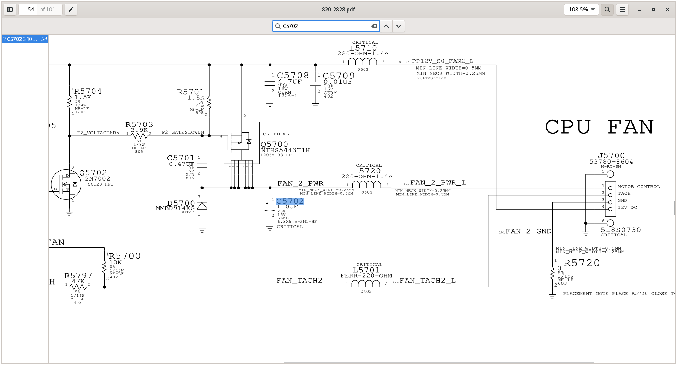The width and height of the screenshot is (677, 365).
Task: Click the page number field showing 54
Action: click(x=28, y=10)
